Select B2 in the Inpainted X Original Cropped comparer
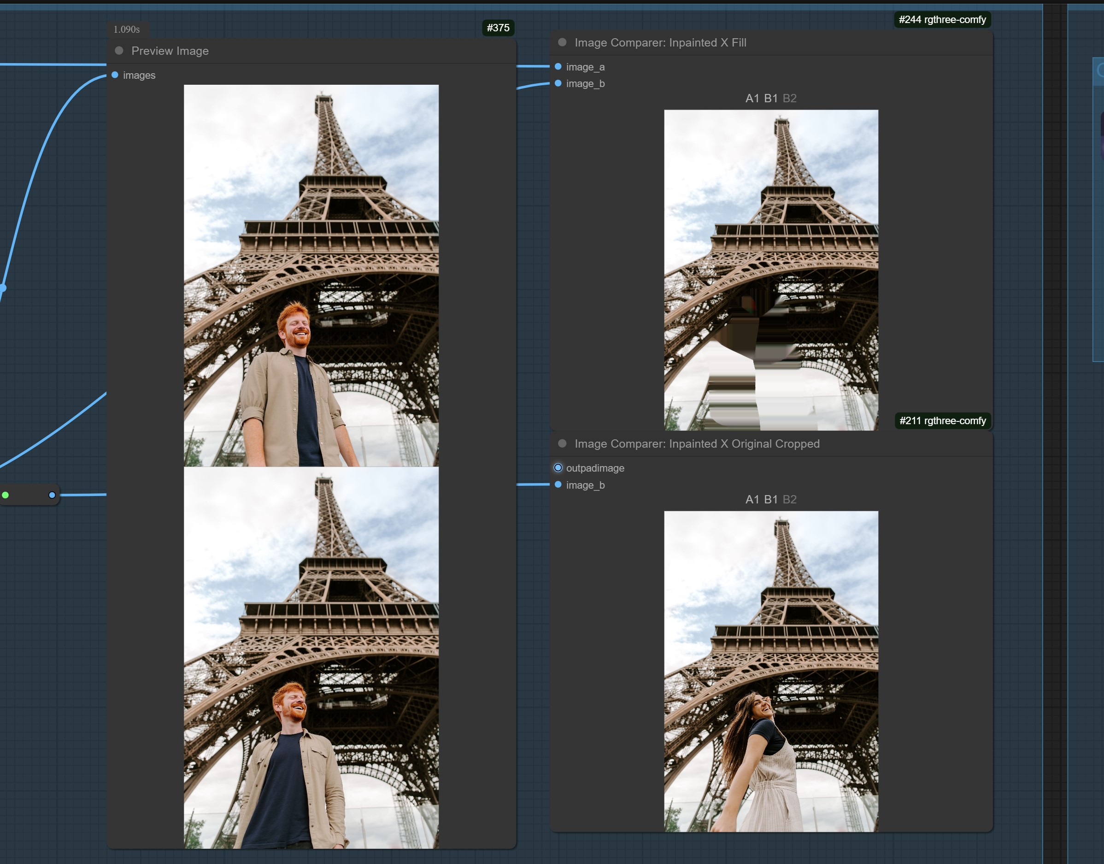 pyautogui.click(x=789, y=499)
